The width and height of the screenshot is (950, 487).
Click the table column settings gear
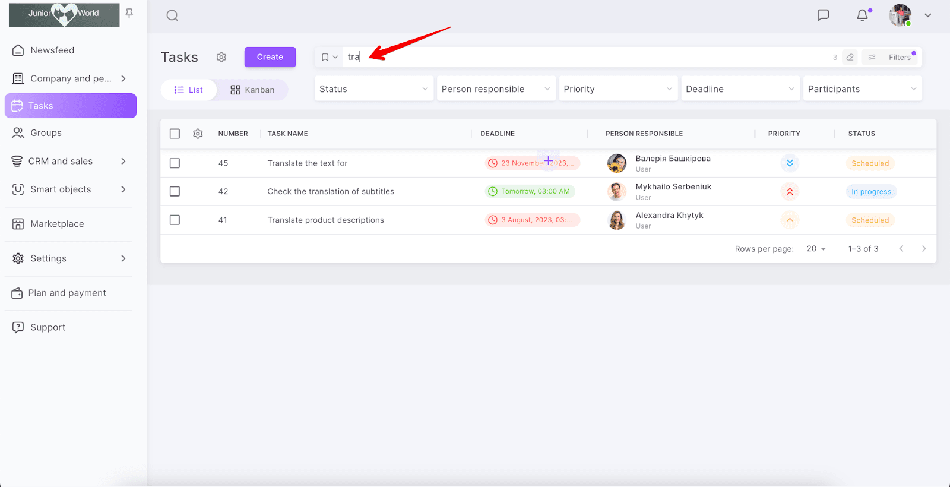click(198, 134)
